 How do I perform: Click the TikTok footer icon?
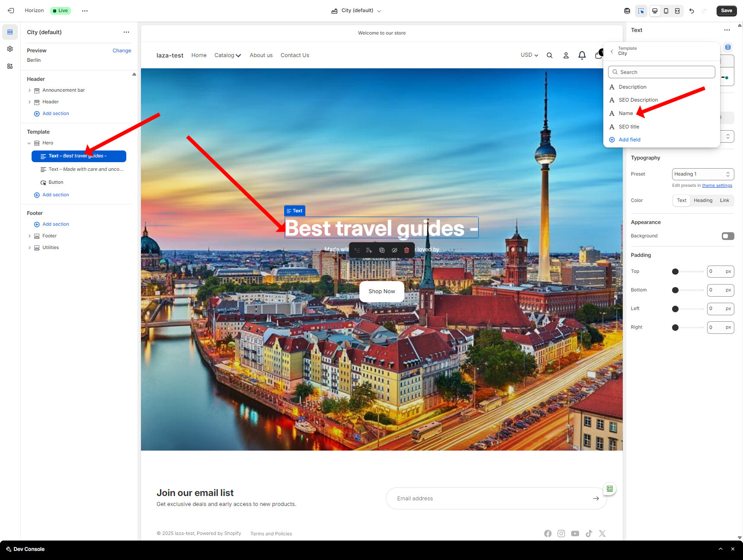589,534
